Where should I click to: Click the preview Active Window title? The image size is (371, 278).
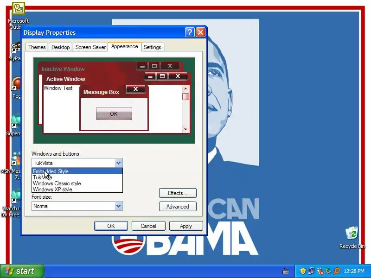pyautogui.click(x=65, y=79)
